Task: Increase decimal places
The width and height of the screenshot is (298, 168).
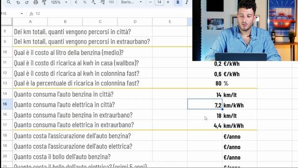Action: (x=102, y=2)
